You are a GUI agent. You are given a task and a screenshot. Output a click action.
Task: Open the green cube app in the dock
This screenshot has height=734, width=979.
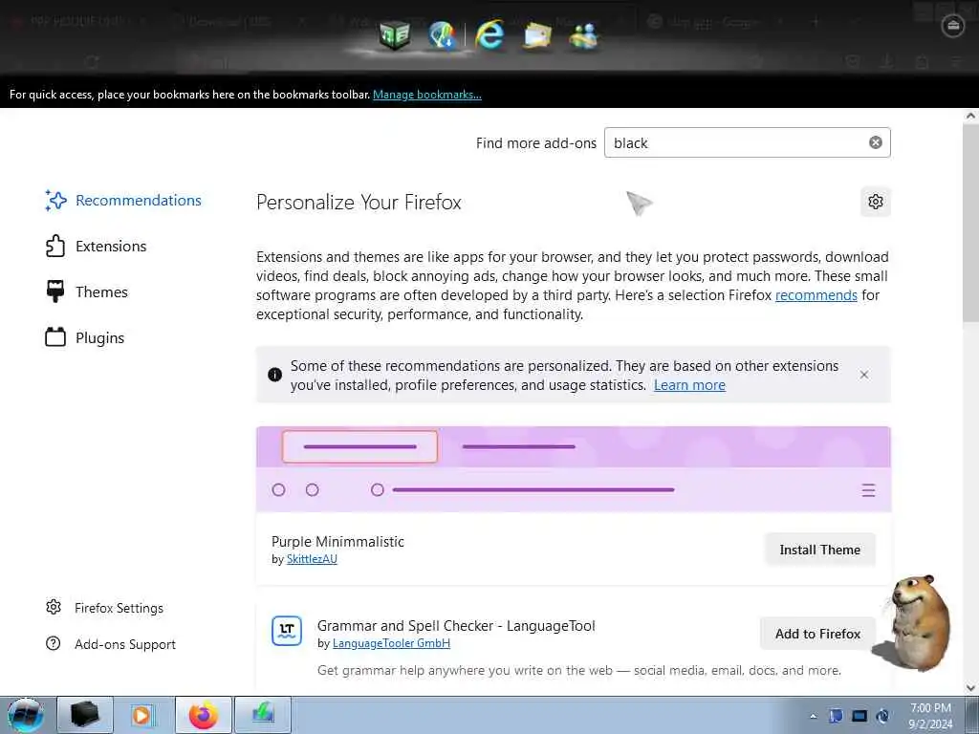tap(395, 33)
